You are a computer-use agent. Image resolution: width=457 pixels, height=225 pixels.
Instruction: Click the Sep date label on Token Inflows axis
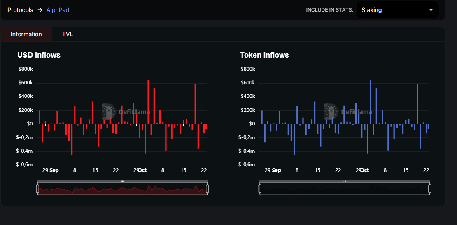coord(276,170)
